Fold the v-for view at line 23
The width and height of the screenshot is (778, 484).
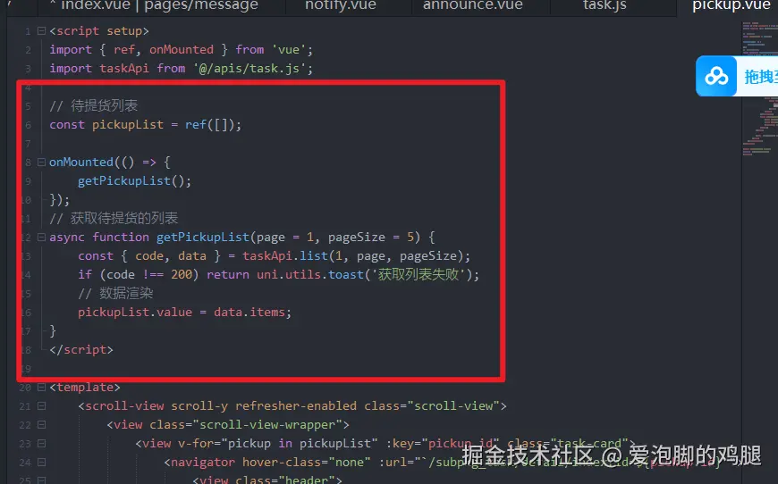[x=42, y=444]
